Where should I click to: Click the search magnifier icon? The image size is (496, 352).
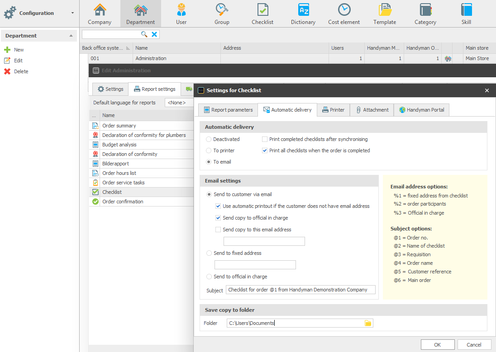click(144, 34)
